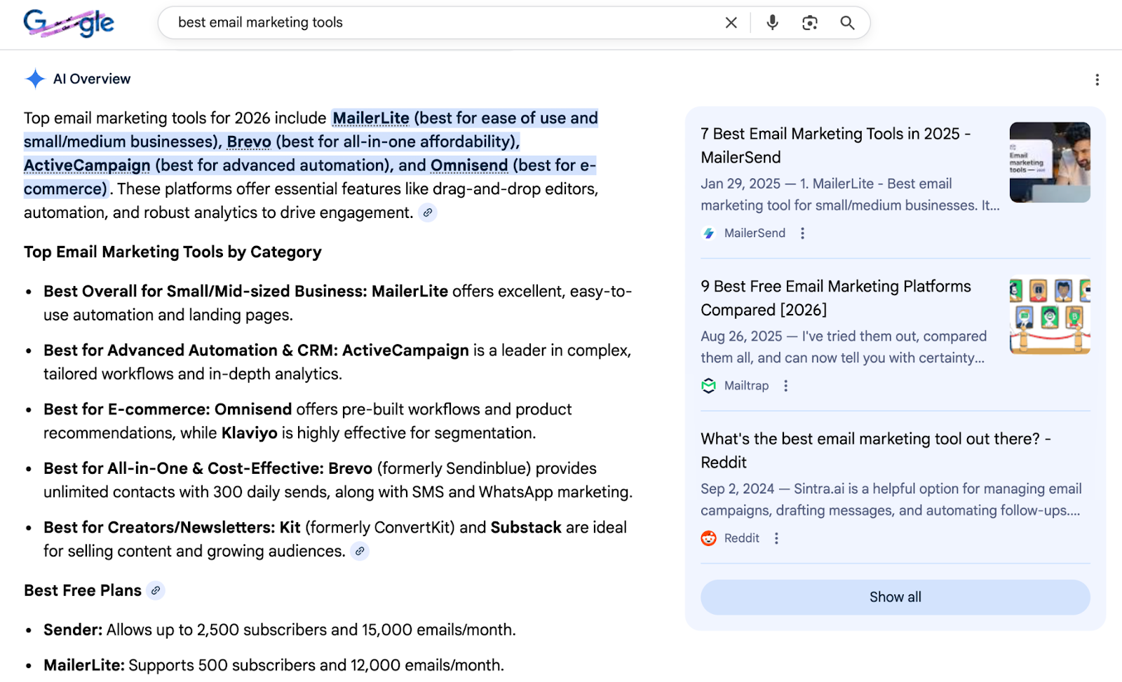The width and height of the screenshot is (1122, 682).
Task: Click 'Sender:' free plan bullet text
Action: (x=73, y=629)
